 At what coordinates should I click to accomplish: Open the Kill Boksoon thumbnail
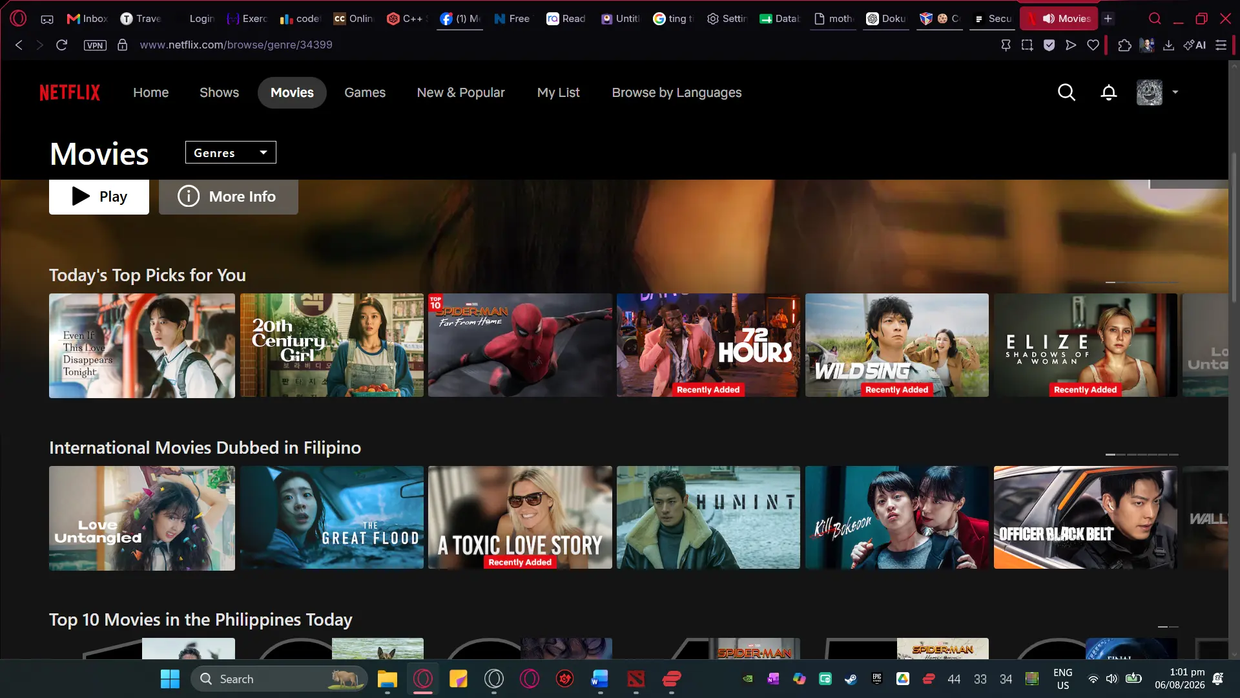[x=897, y=518]
